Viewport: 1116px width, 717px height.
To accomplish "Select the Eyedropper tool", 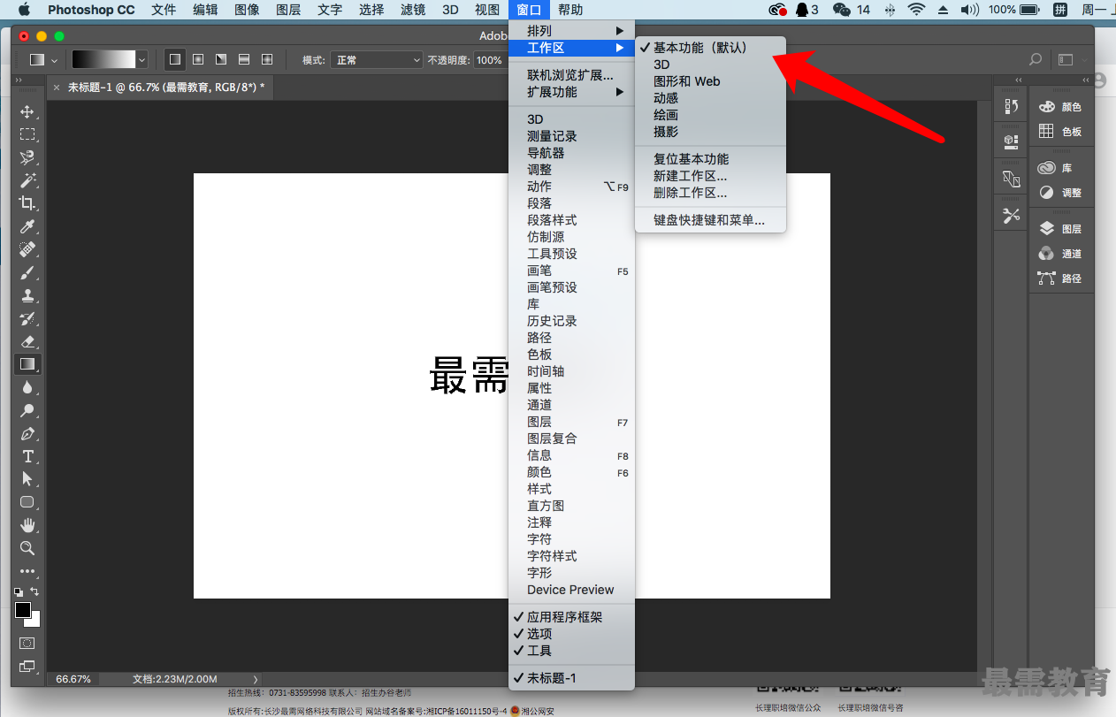I will pos(27,226).
